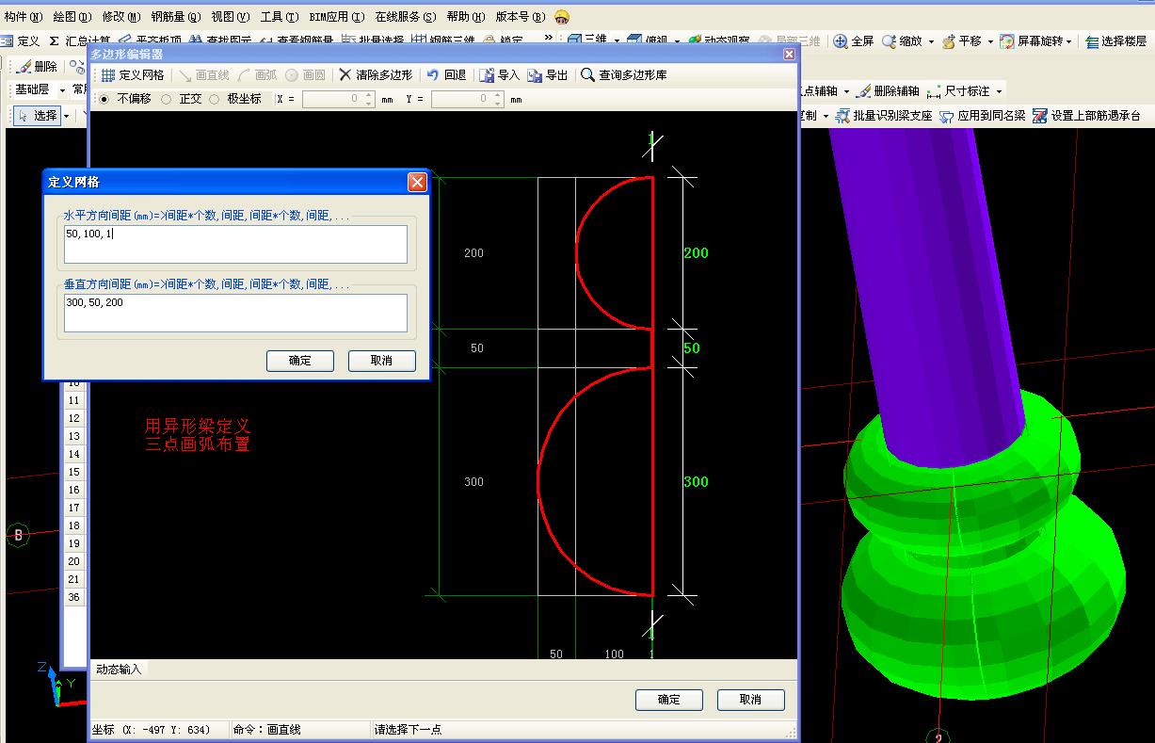Select row 15 in the left list
Viewport: 1155px width, 743px height.
pyautogui.click(x=73, y=472)
